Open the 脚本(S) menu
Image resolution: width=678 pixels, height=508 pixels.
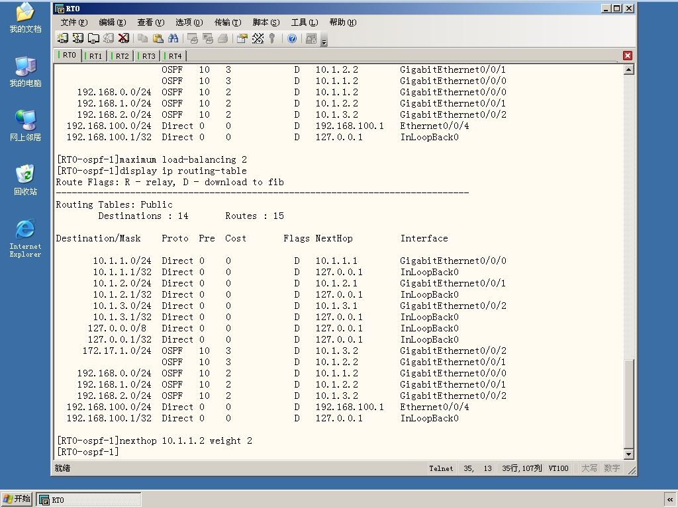click(266, 22)
